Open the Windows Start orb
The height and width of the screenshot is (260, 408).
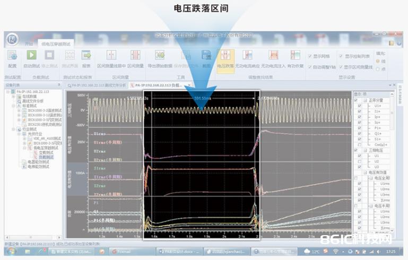(x=11, y=252)
